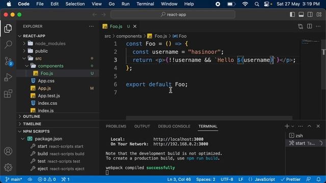Open the Explorer view in activity bar
326x183 pixels.
point(8,28)
